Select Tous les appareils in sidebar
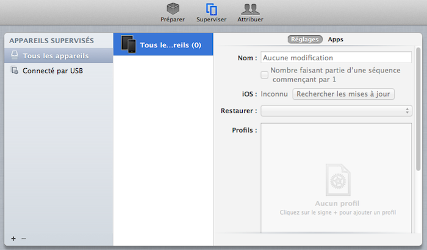The width and height of the screenshot is (427, 250). pyautogui.click(x=55, y=56)
